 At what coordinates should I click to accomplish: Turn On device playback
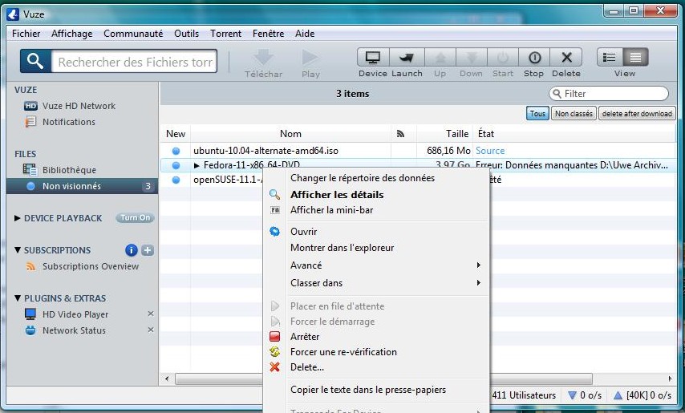pyautogui.click(x=135, y=218)
